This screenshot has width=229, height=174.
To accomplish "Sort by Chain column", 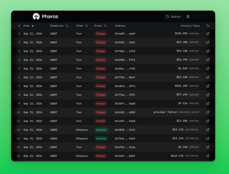I will click(82, 26).
